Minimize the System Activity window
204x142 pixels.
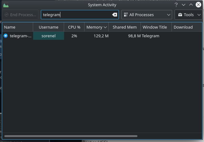[184, 5]
